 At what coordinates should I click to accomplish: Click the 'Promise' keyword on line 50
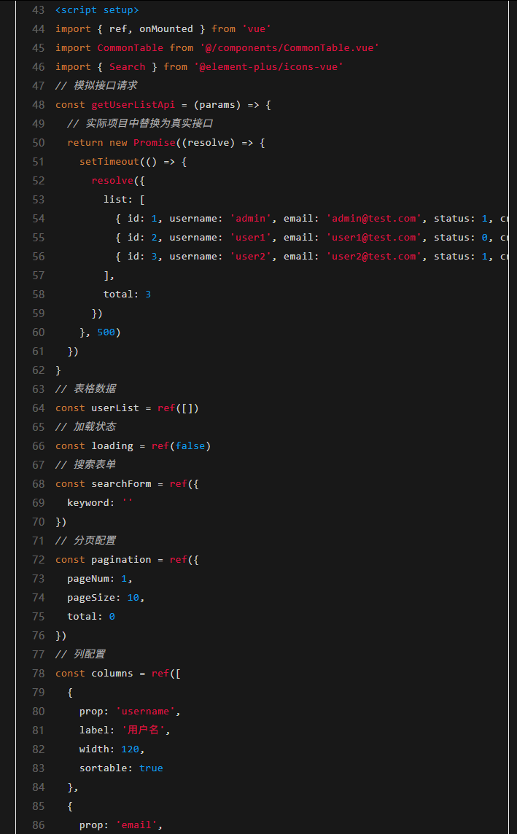[x=154, y=143]
